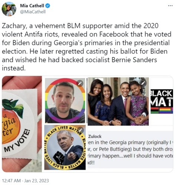
Task: Click pencil edit icon on family photo
Action: pyautogui.click(x=143, y=83)
